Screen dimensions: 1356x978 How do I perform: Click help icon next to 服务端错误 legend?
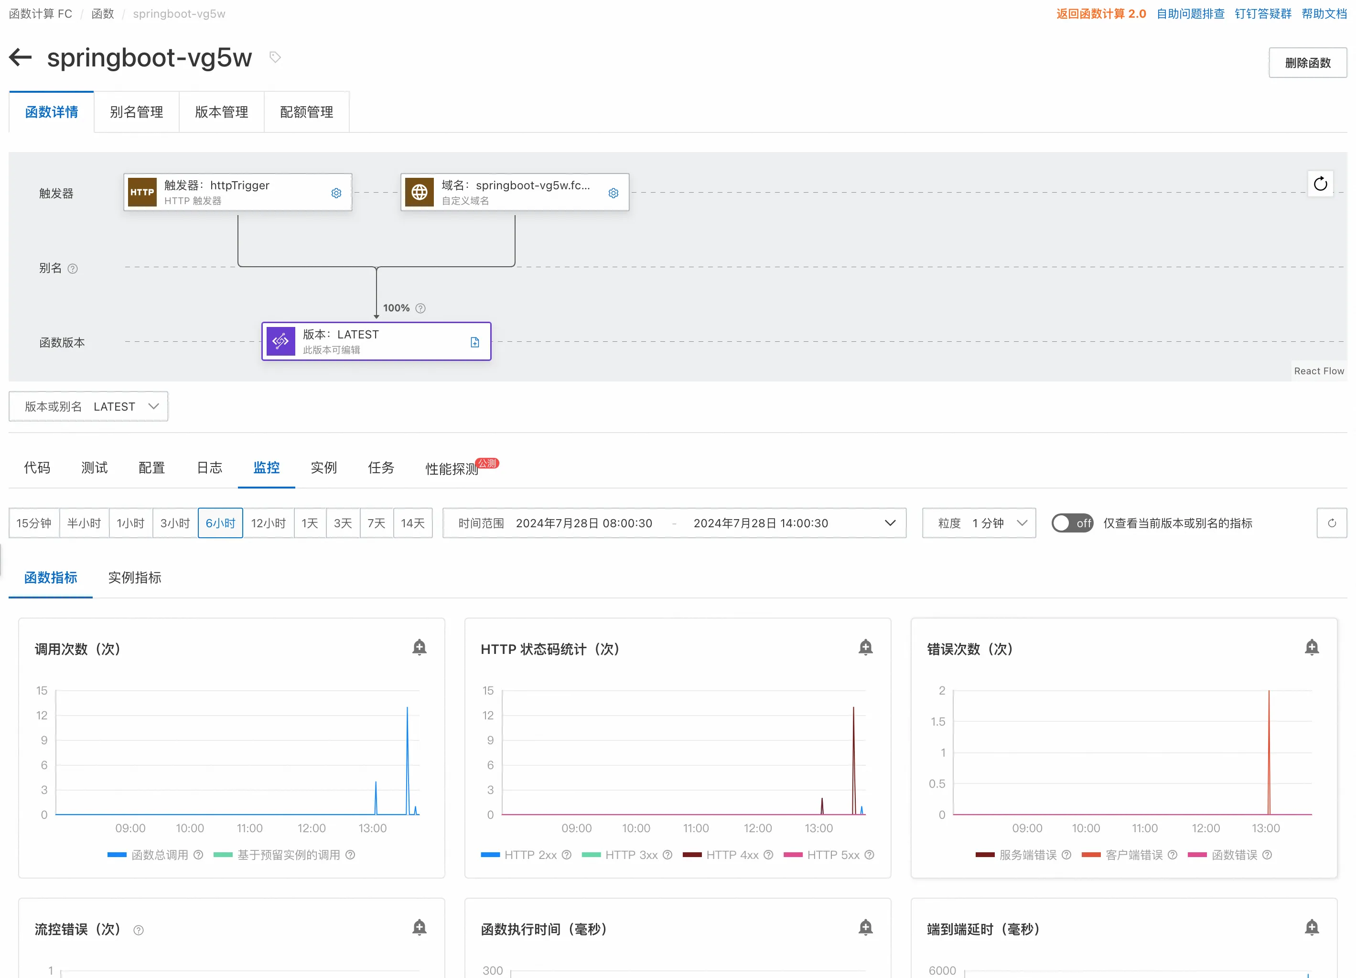pyautogui.click(x=1066, y=855)
